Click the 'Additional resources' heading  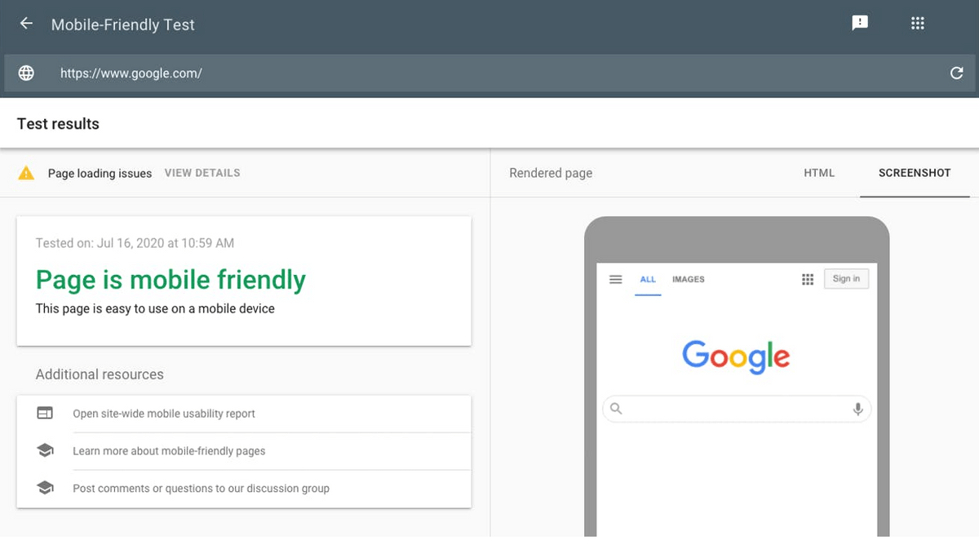click(100, 374)
